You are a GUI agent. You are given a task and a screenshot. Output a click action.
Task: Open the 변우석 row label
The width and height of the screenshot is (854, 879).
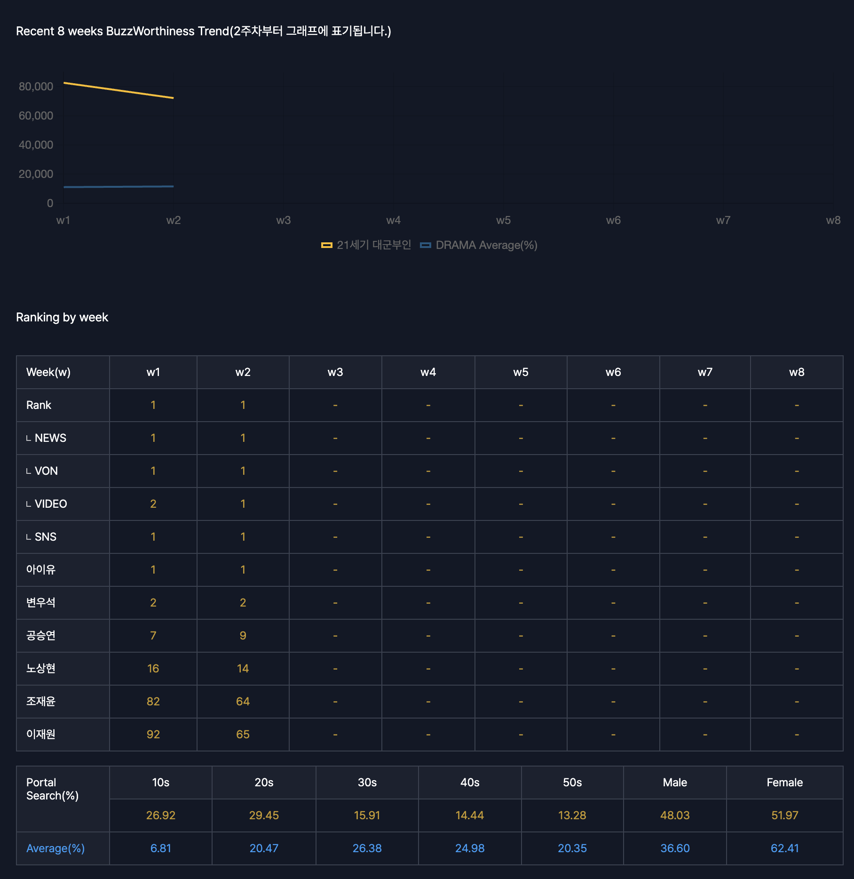coord(41,603)
